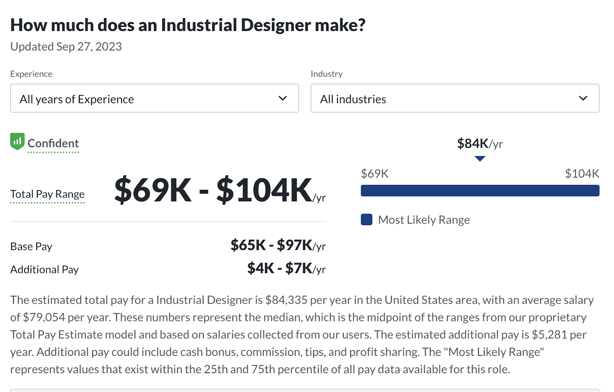Click the $69K minimum label above bar
614x392 pixels.
(x=375, y=174)
